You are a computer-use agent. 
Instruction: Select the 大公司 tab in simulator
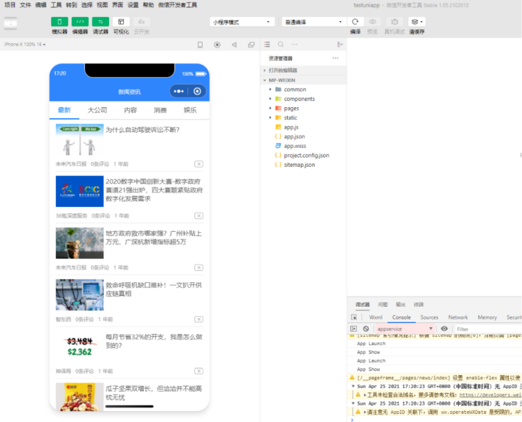pos(97,110)
